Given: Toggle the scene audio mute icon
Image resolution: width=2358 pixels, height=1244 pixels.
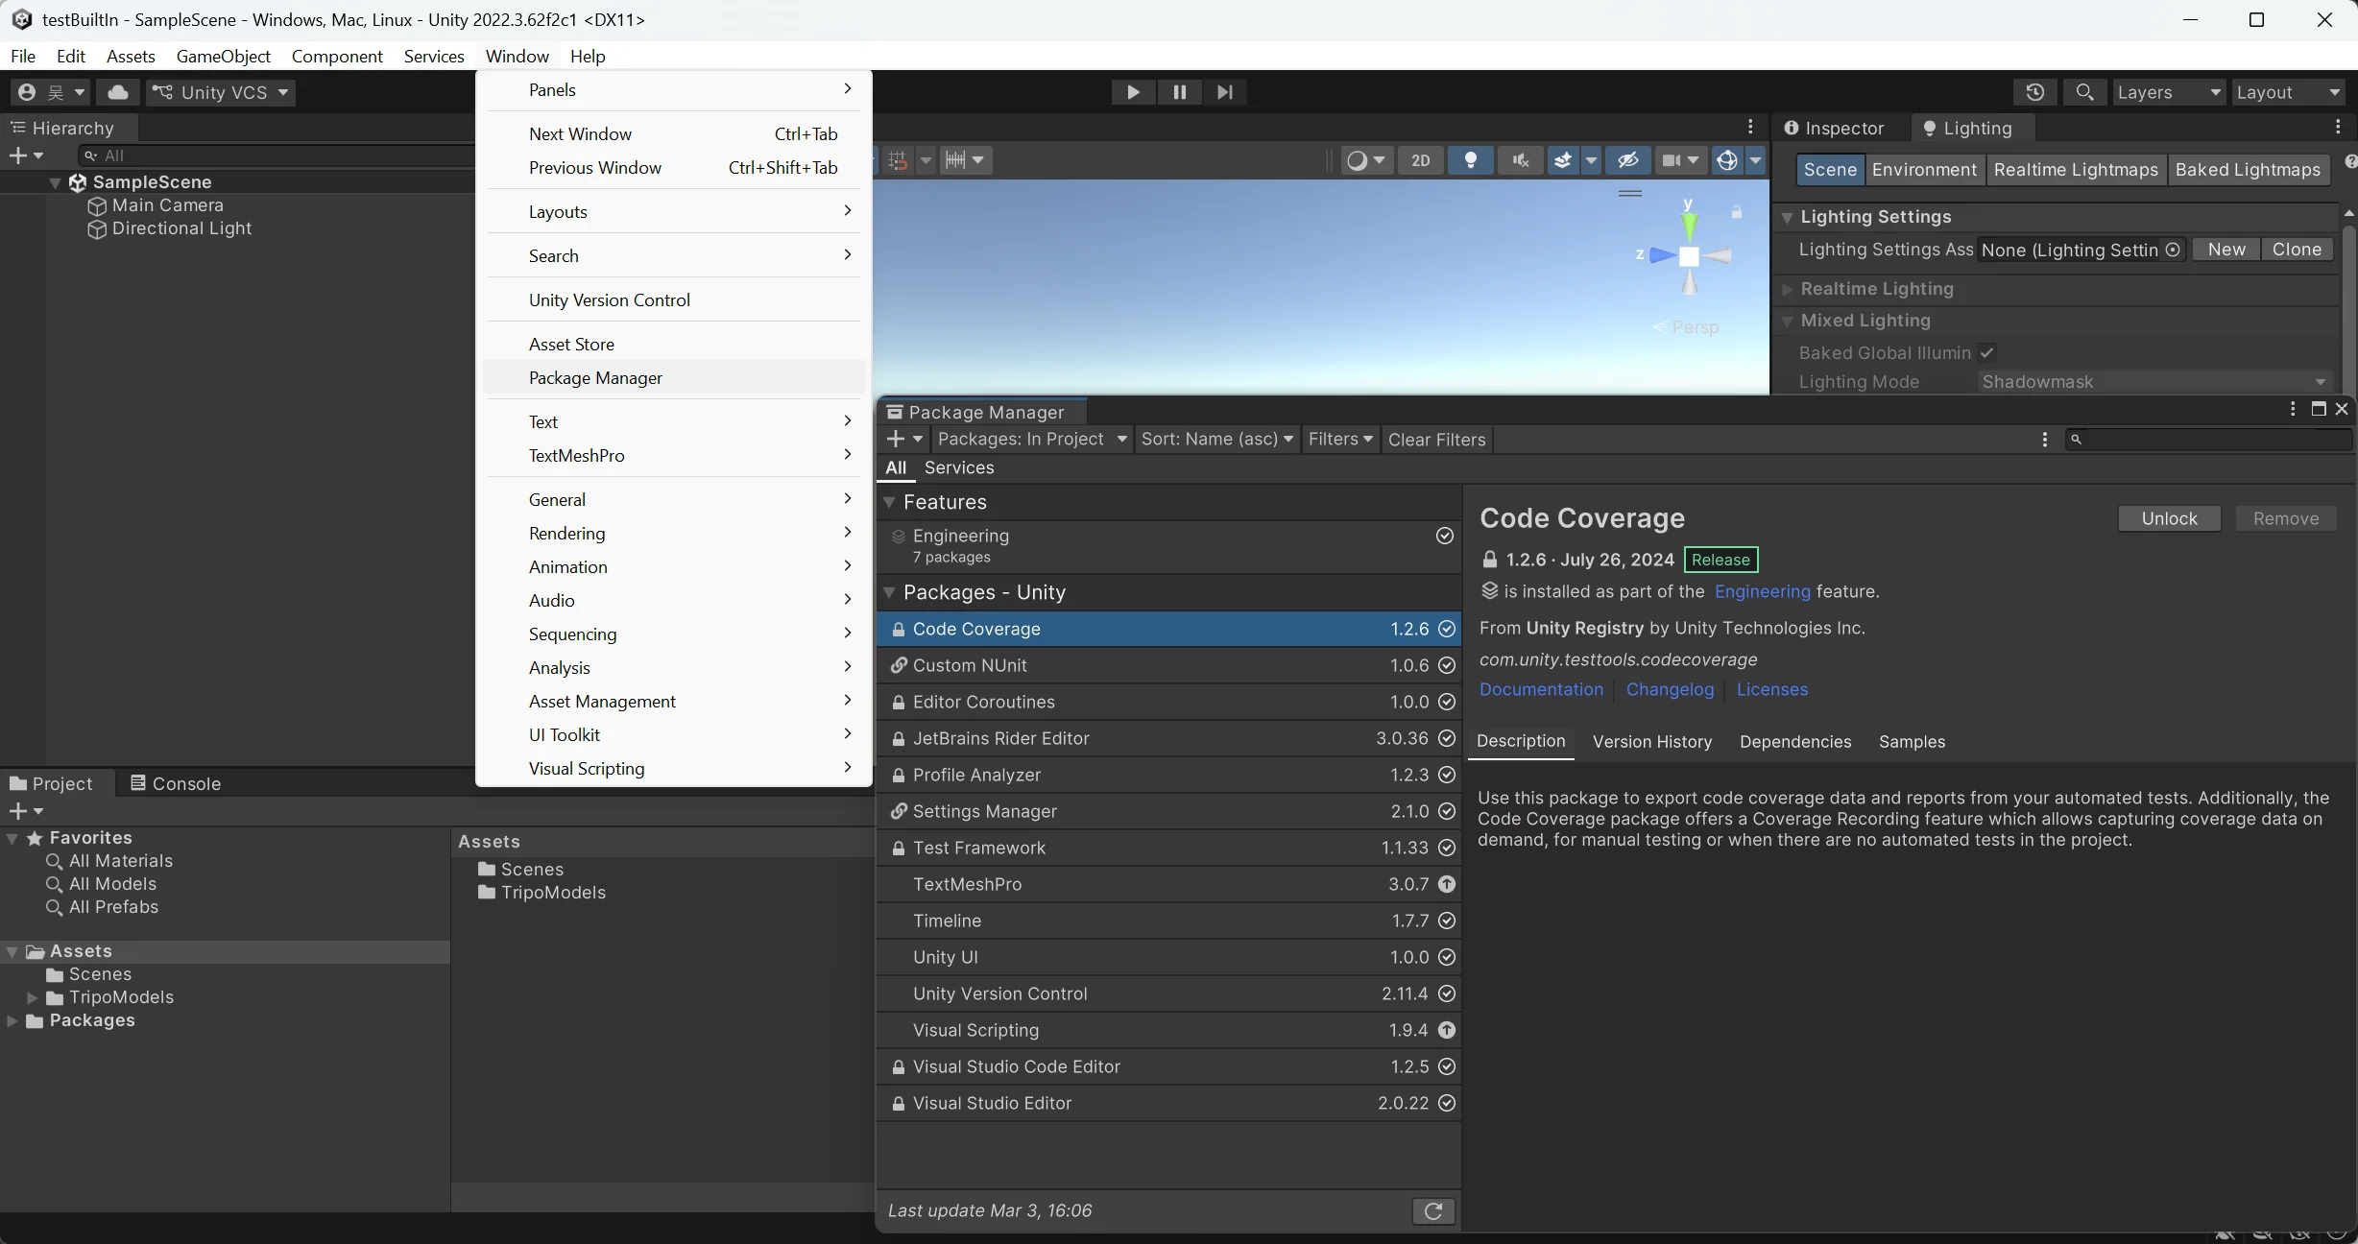Looking at the screenshot, I should pos(1520,160).
